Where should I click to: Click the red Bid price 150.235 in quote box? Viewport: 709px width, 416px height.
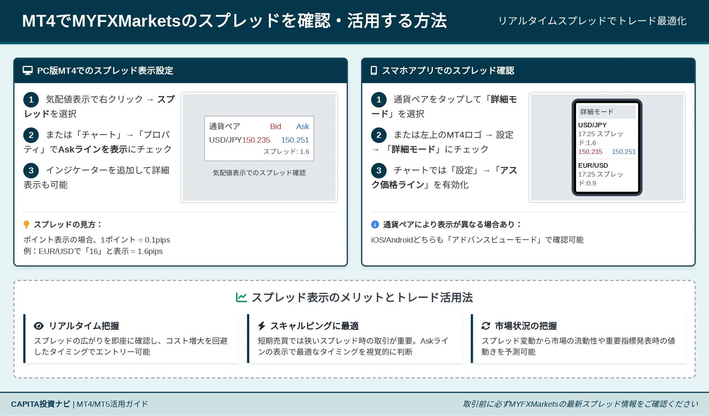coord(256,140)
